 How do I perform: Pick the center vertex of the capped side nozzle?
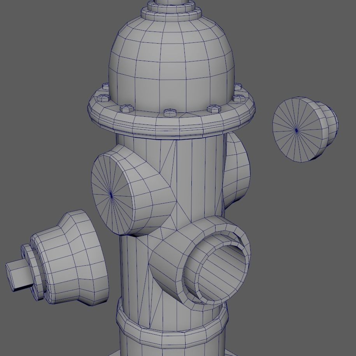pyautogui.click(x=111, y=195)
